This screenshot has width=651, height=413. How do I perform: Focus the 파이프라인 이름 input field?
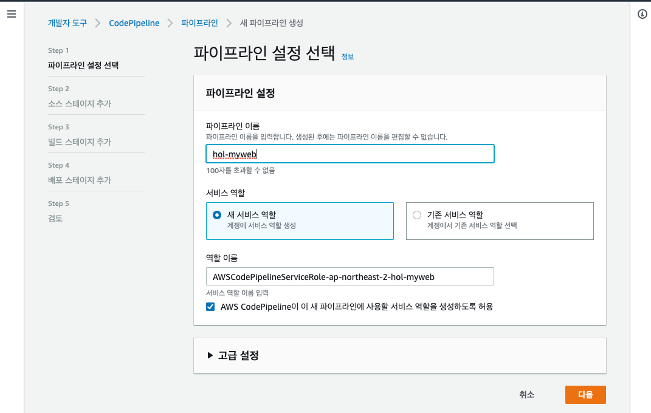pyautogui.click(x=350, y=154)
